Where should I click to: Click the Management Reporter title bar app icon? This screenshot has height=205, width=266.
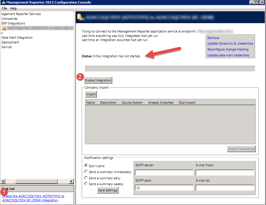(x=3, y=2)
